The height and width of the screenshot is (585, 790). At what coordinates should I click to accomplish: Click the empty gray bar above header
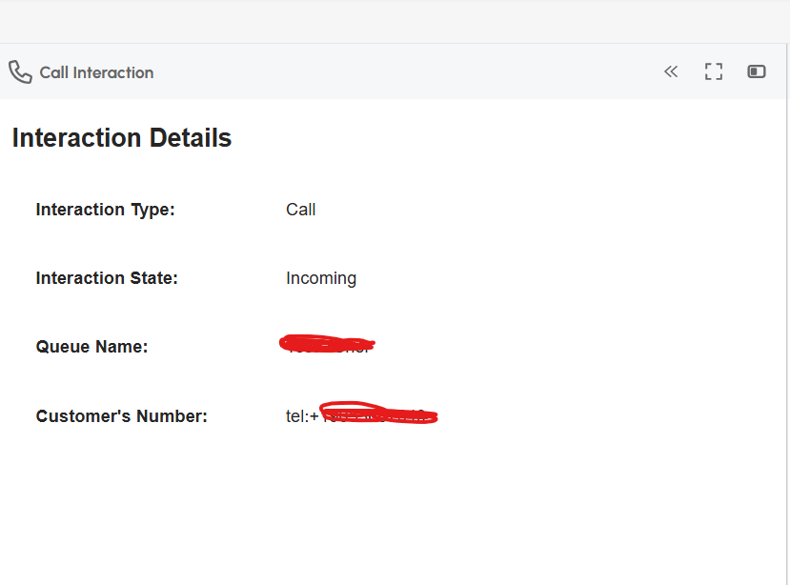395,21
